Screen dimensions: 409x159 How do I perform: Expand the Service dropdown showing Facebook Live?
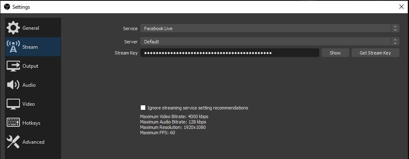(x=270, y=28)
